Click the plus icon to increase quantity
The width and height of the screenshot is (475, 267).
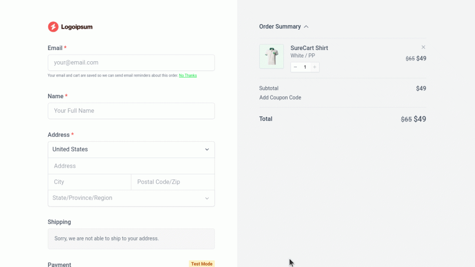(315, 67)
